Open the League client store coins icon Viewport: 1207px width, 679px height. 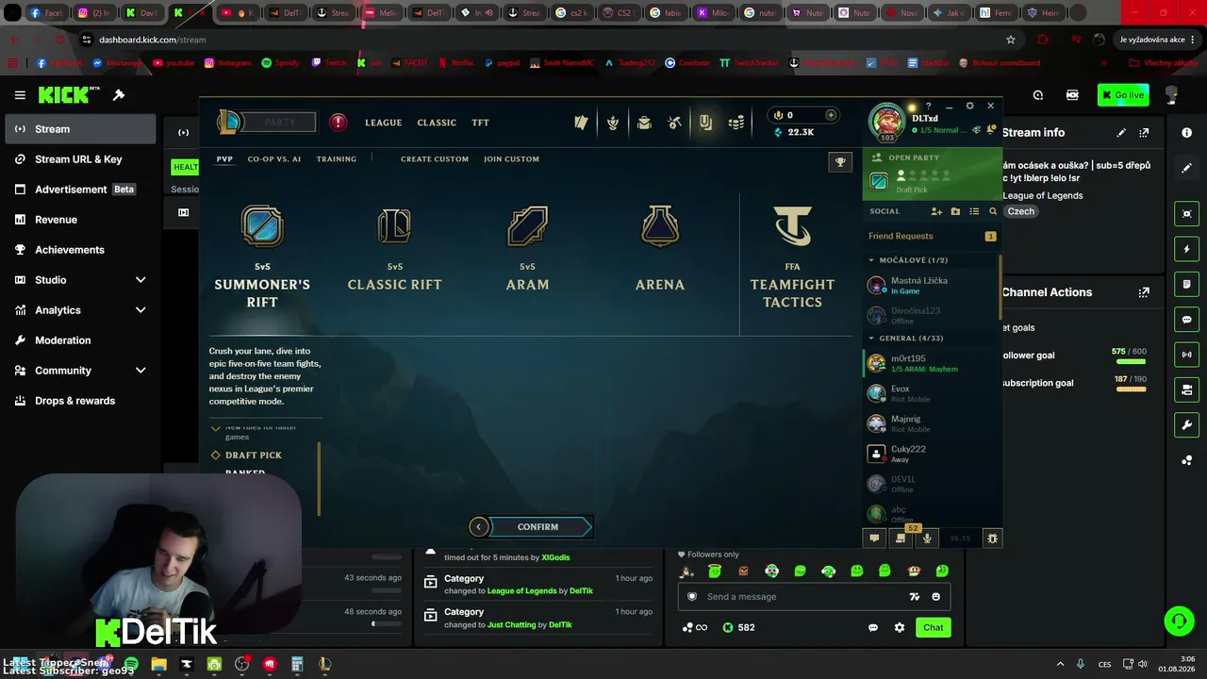pyautogui.click(x=736, y=123)
